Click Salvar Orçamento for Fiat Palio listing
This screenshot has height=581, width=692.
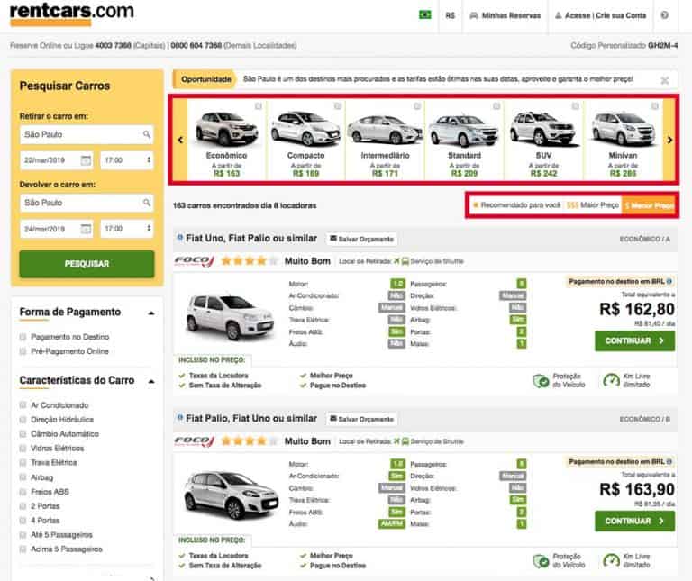(361, 419)
